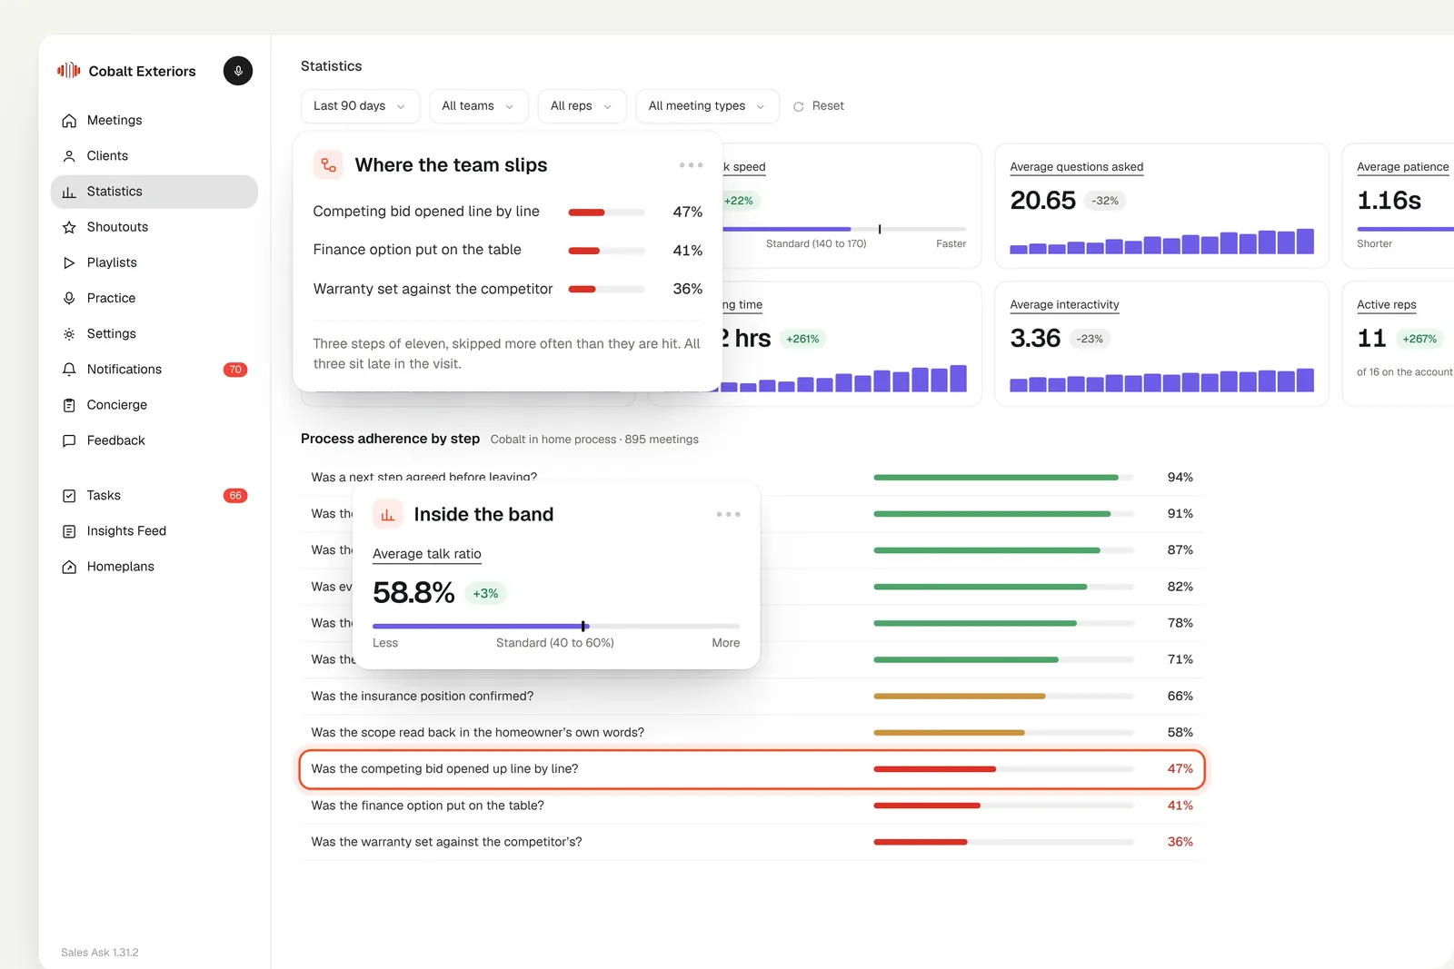Viewport: 1454px width, 969px height.
Task: Click the Playlists play icon
Action: click(x=69, y=262)
